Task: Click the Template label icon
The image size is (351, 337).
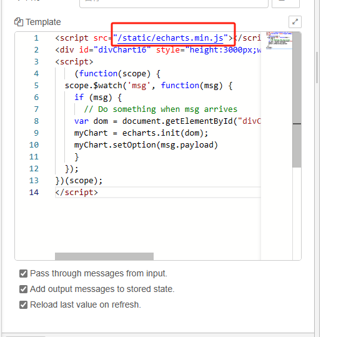Action: pos(19,22)
